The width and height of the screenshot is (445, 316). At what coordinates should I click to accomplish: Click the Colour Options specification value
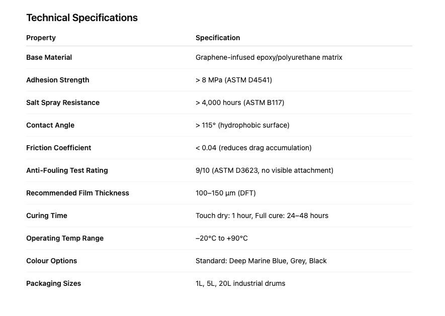coord(261,261)
